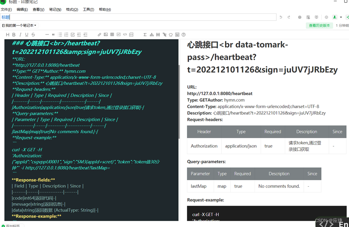Insert a checkbox to-do item
This screenshot has height=227, width=349.
coord(73,35)
